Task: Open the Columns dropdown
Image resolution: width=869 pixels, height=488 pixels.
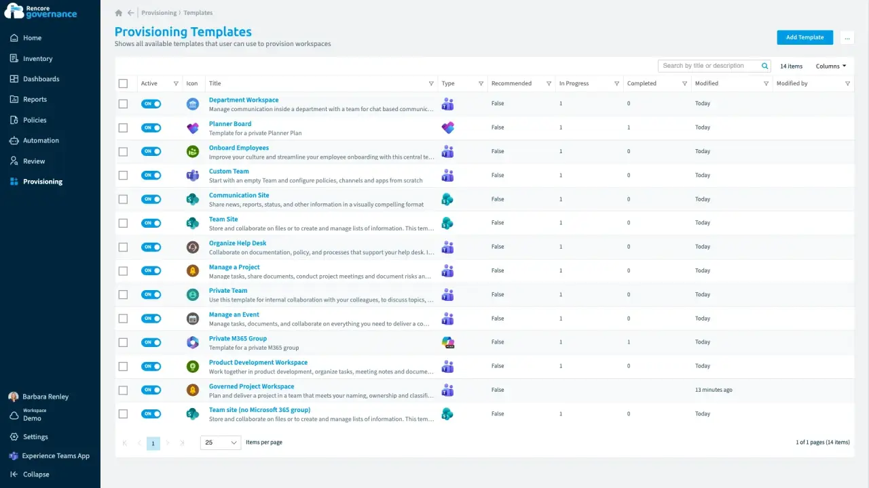Action: [831, 66]
